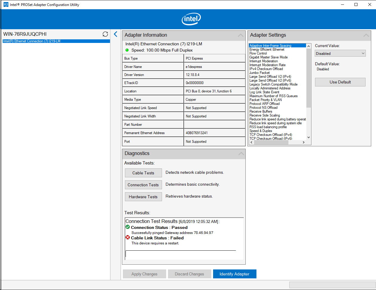This screenshot has width=376, height=290.
Task: Select the RSS load balancing profile setting
Action: pos(277,127)
